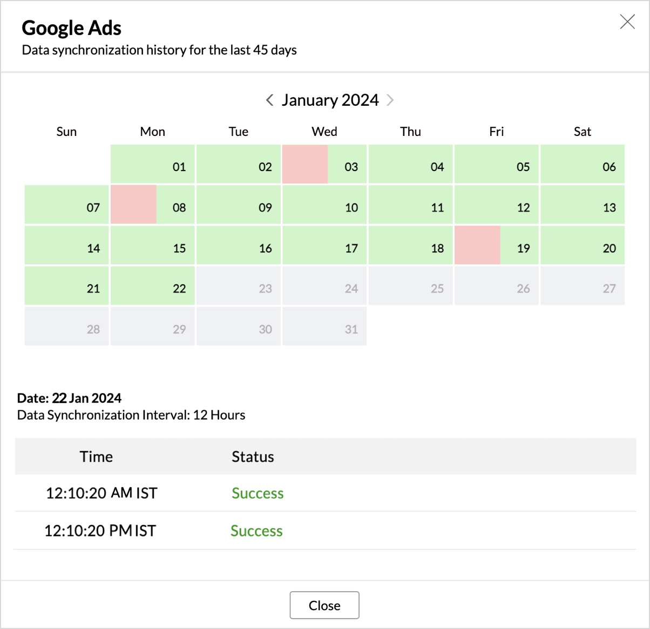Select January 01 in calendar
The image size is (650, 629).
point(153,164)
